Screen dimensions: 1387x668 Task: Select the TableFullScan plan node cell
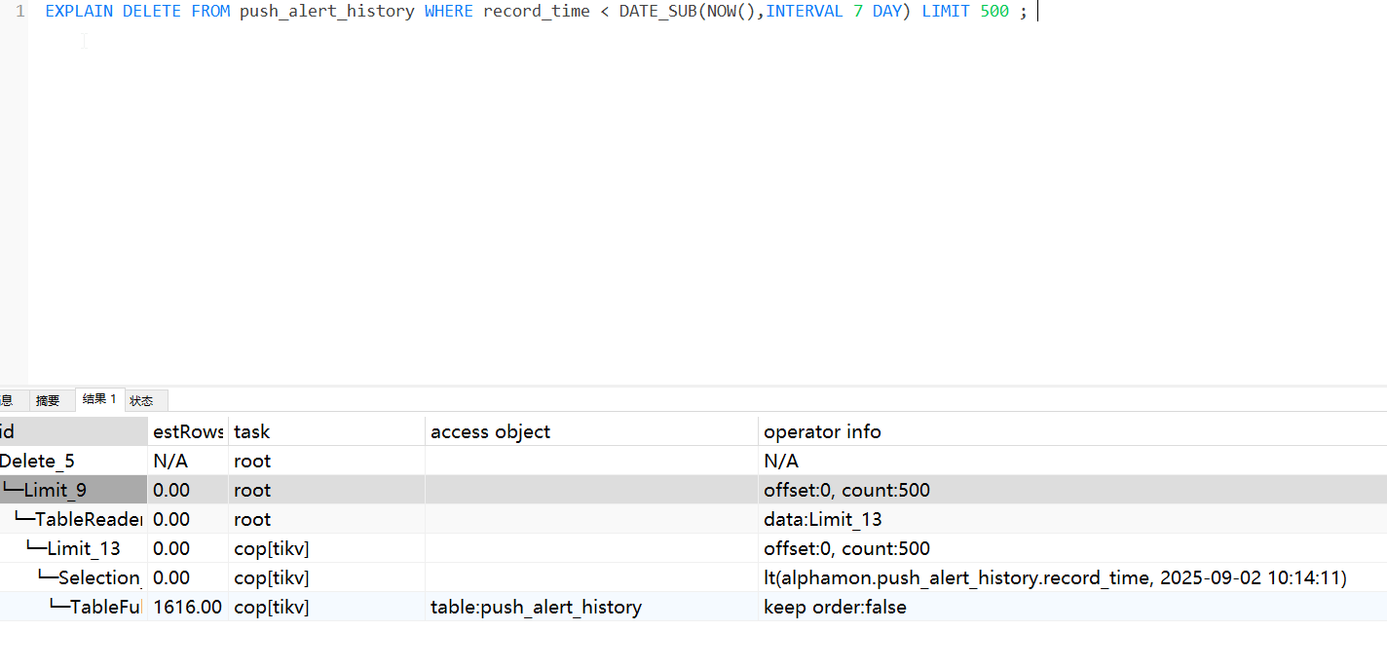105,607
